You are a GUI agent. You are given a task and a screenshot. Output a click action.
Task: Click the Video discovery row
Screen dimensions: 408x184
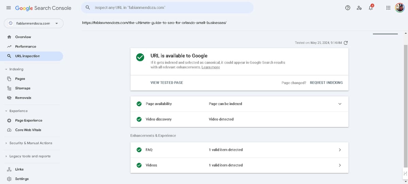click(x=239, y=119)
